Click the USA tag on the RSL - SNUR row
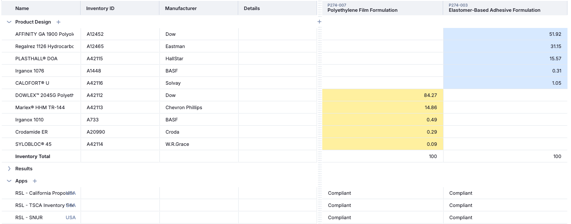The width and height of the screenshot is (571, 224). tap(70, 217)
